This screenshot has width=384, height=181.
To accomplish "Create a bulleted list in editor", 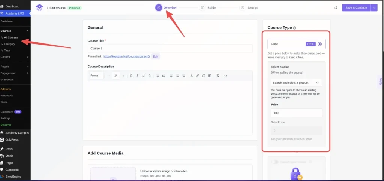I will tap(157, 76).
